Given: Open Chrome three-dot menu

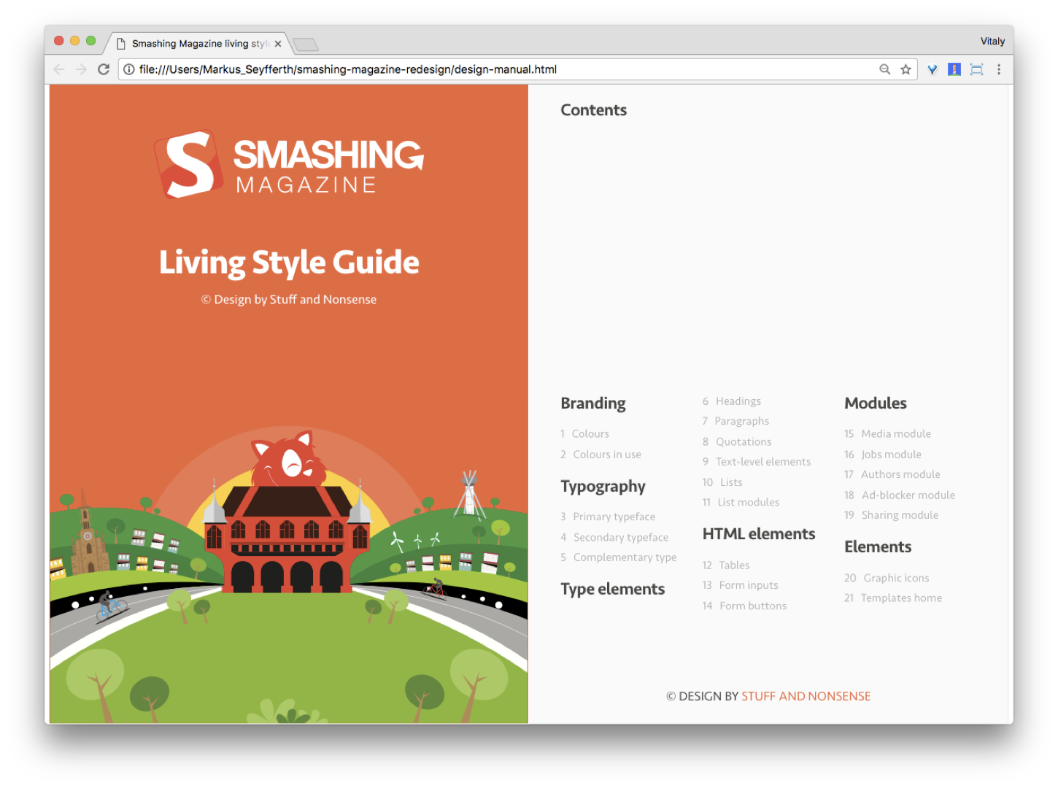Looking at the screenshot, I should (999, 69).
